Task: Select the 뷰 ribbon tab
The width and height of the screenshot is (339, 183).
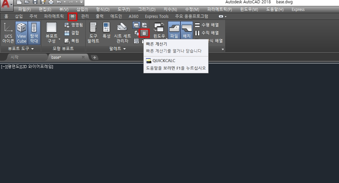Action: coord(73,17)
